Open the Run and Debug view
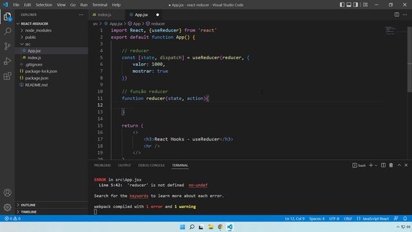 pos(7,61)
